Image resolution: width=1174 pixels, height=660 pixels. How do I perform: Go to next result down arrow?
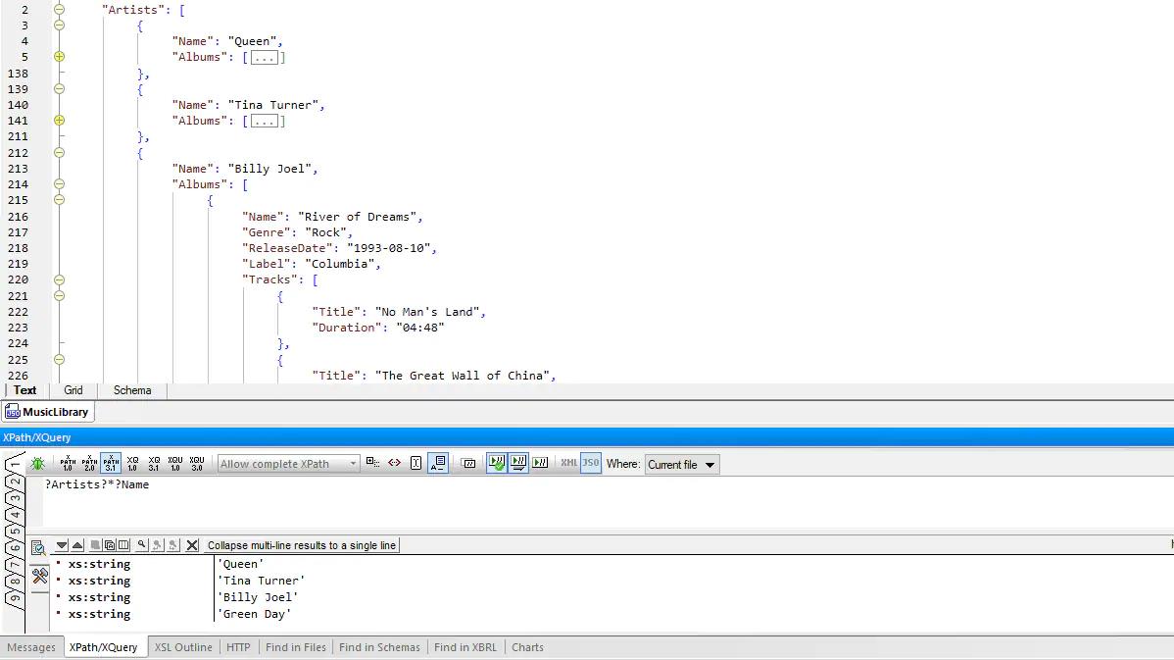pos(62,545)
